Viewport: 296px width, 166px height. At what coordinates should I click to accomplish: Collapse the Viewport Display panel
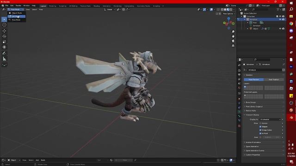252,115
